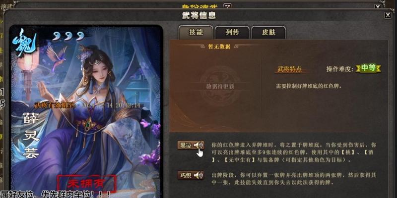This screenshot has height=198, width=397.
Task: Close the background 身份演武 window
Action: pyautogui.click(x=378, y=6)
